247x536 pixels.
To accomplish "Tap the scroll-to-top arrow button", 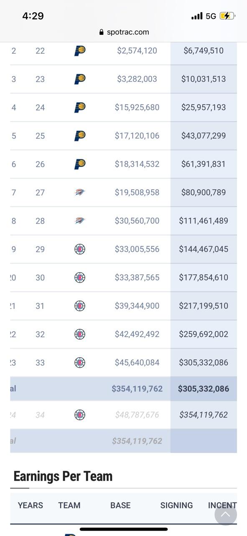I will 226,514.
